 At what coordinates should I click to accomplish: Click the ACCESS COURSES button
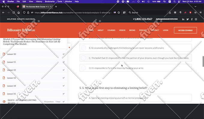[185, 30]
